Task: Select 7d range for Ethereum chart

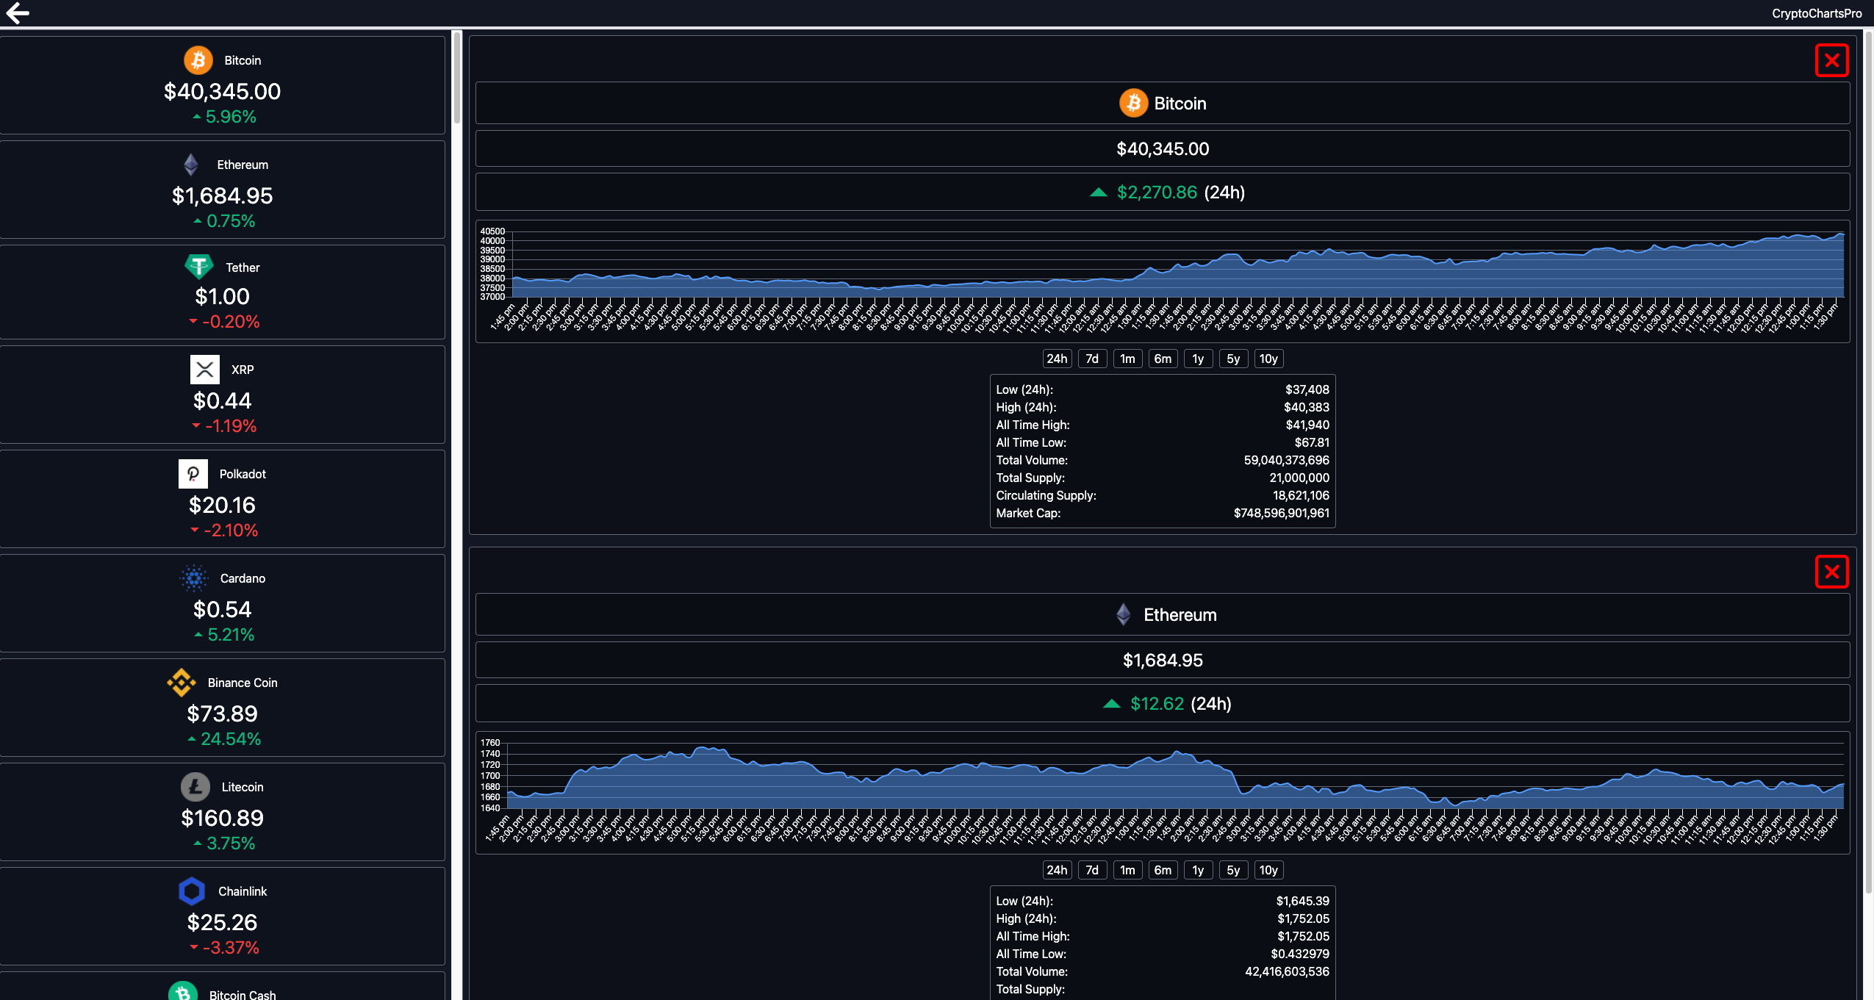Action: 1092,870
